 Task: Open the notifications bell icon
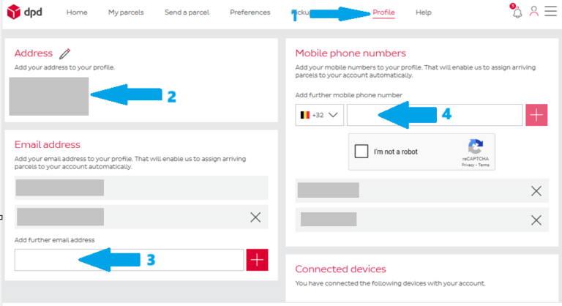[517, 12]
